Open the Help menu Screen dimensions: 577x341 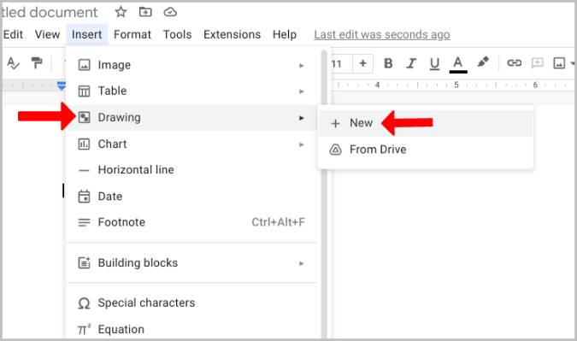(285, 34)
